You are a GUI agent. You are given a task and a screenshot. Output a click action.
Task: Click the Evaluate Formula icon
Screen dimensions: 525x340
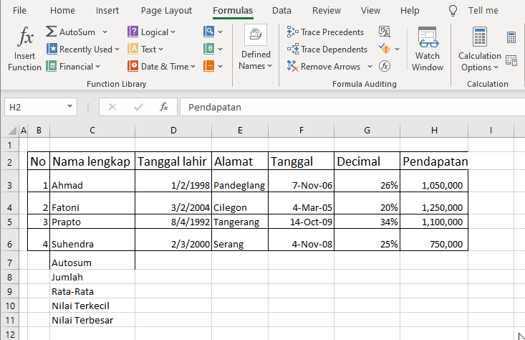385,66
